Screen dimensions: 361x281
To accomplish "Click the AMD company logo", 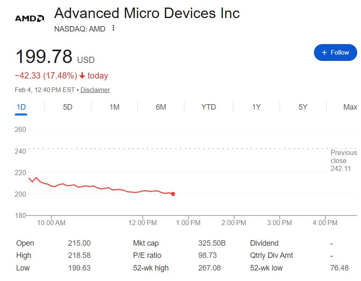I will pyautogui.click(x=29, y=18).
